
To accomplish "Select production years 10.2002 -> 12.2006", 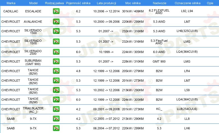I will click(106, 90).
